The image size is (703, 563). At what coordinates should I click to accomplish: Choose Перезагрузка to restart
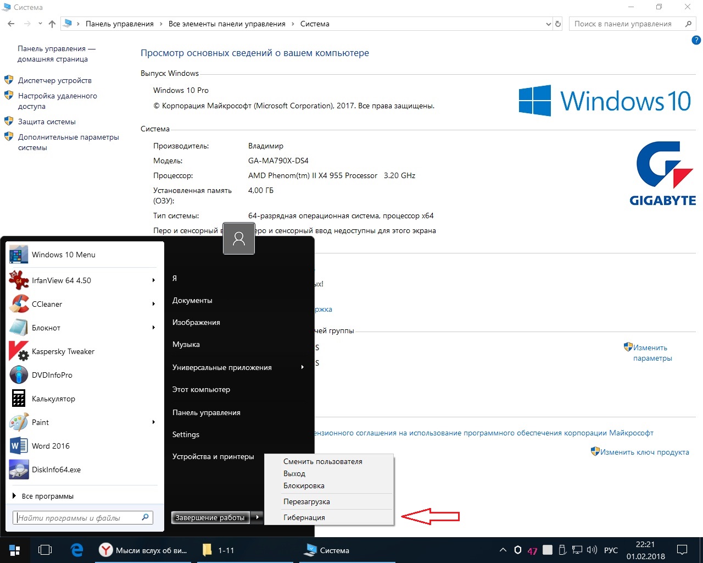329,501
